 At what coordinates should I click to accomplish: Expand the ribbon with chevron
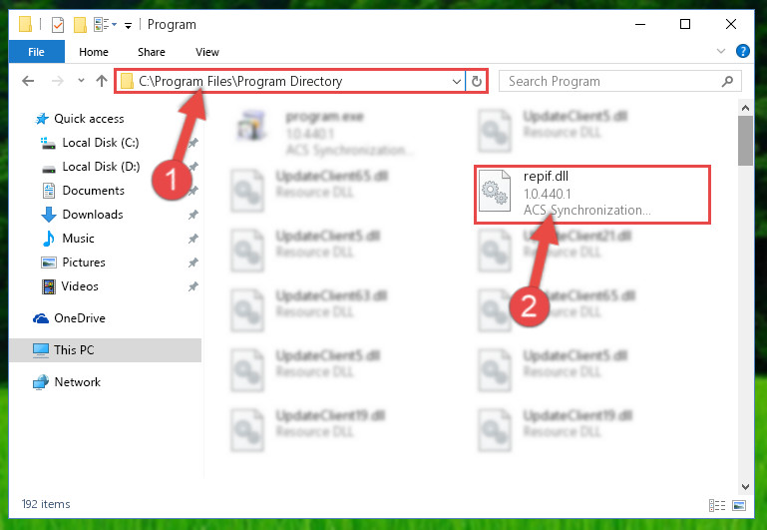pyautogui.click(x=720, y=51)
